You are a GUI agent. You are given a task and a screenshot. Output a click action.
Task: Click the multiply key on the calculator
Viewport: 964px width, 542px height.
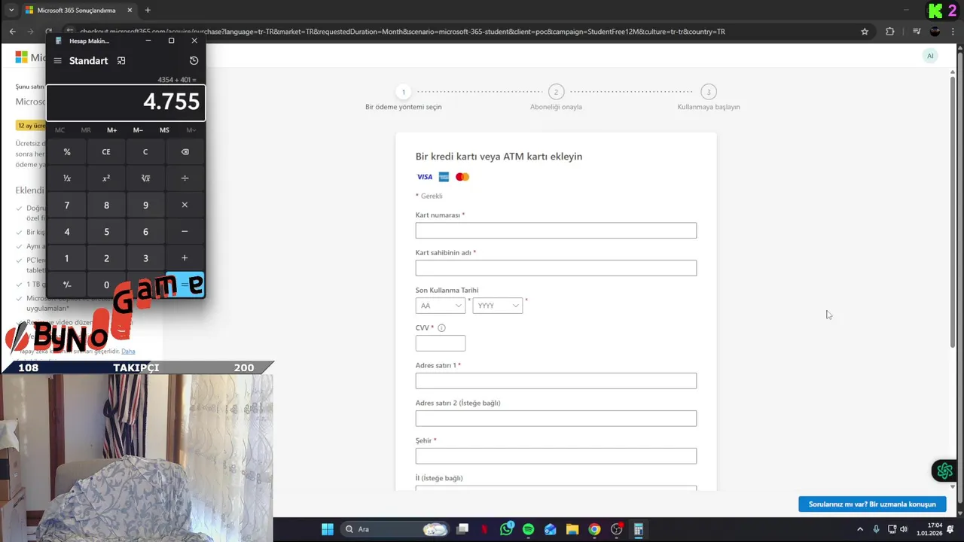185,206
